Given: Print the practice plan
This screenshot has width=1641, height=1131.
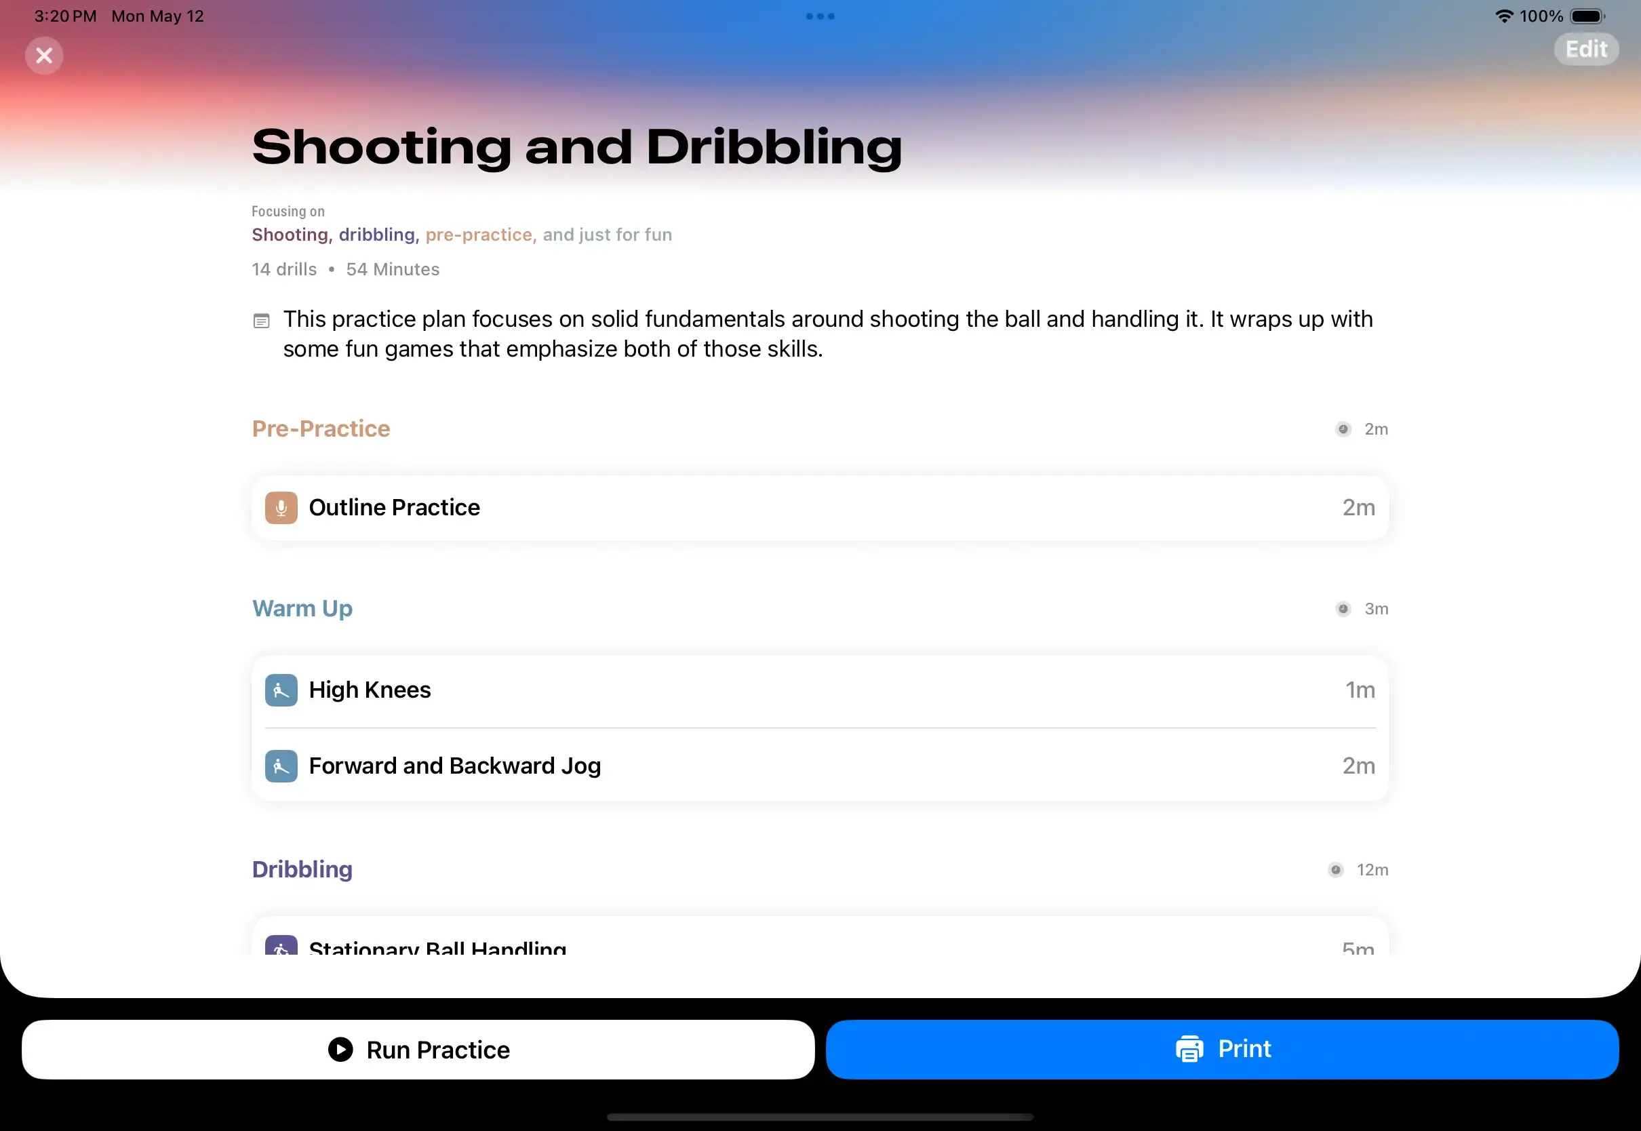Looking at the screenshot, I should (x=1222, y=1050).
